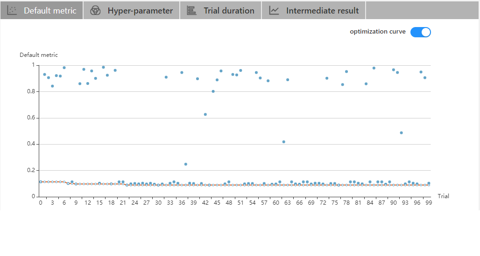Viewport: 480px width, 256px height.
Task: Disable the optimization curve toggle switch
Action: (x=420, y=32)
